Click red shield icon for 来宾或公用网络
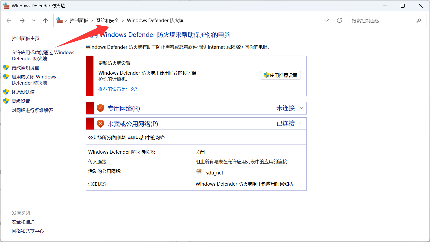This screenshot has width=430, height=242. click(x=100, y=124)
